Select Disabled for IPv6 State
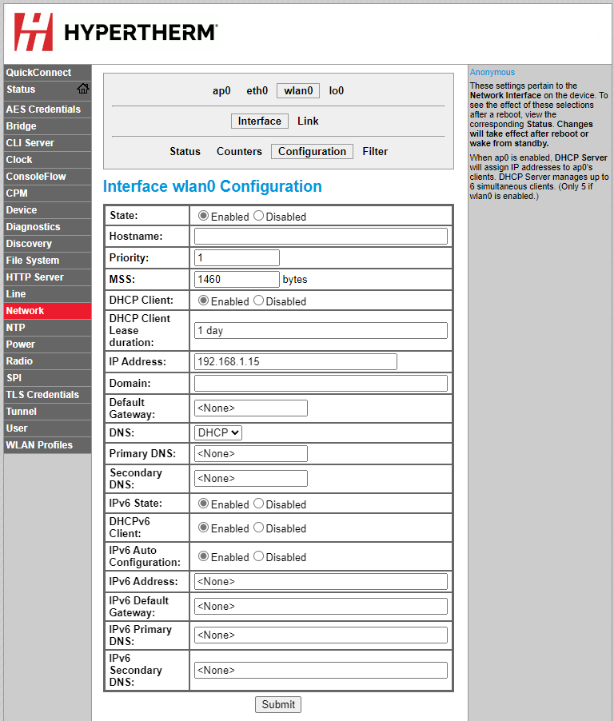The height and width of the screenshot is (721, 614). click(x=258, y=504)
